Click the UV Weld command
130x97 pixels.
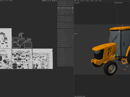(x=66, y=14)
